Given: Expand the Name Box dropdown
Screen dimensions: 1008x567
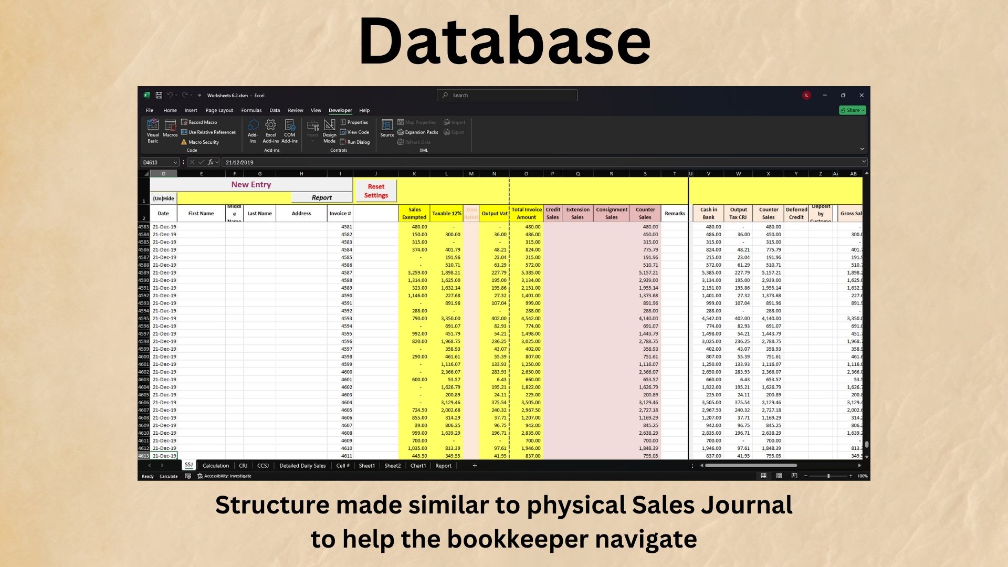Looking at the screenshot, I should click(175, 163).
